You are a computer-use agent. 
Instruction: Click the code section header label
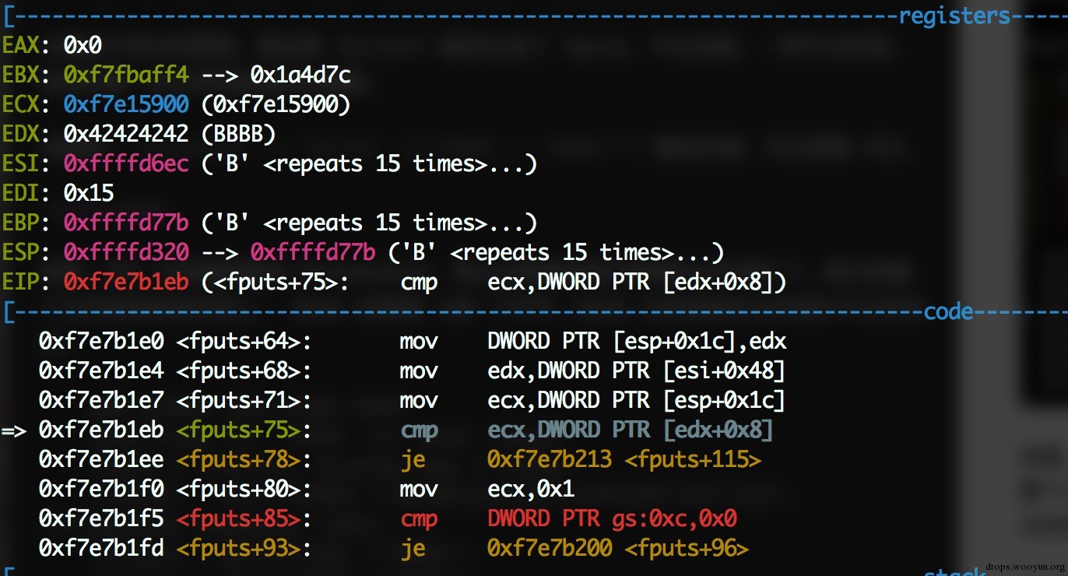click(x=948, y=311)
